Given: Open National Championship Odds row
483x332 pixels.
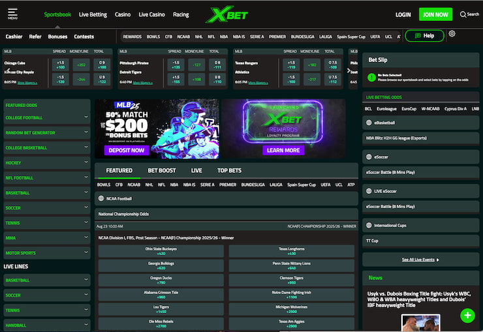Looking at the screenshot, I should tap(226, 214).
